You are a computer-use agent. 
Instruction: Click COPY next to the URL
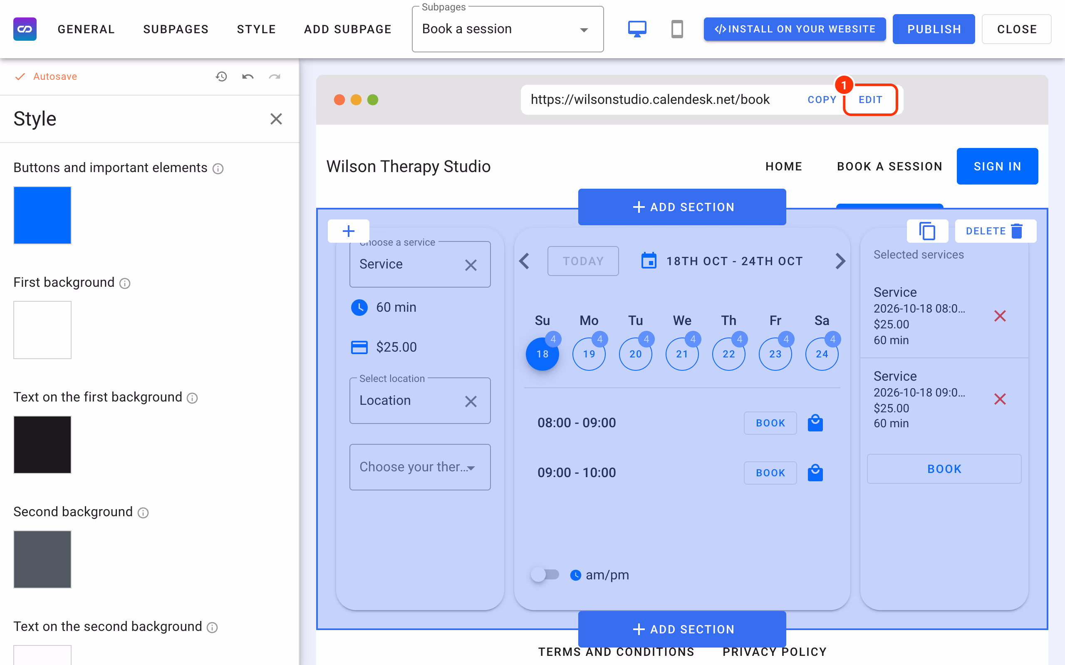(x=822, y=100)
